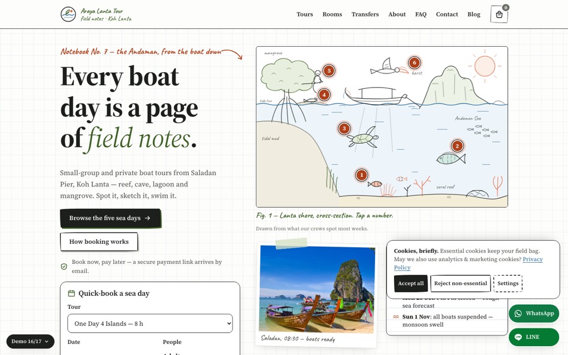568x355 pixels.
Task: Click the 'Saladan, 08:30 — boats ready' caption
Action: click(298, 338)
